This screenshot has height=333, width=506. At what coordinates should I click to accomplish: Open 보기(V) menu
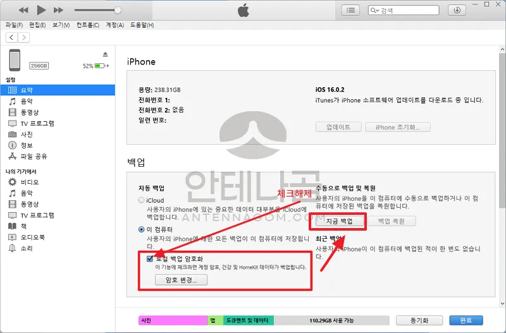click(x=61, y=25)
